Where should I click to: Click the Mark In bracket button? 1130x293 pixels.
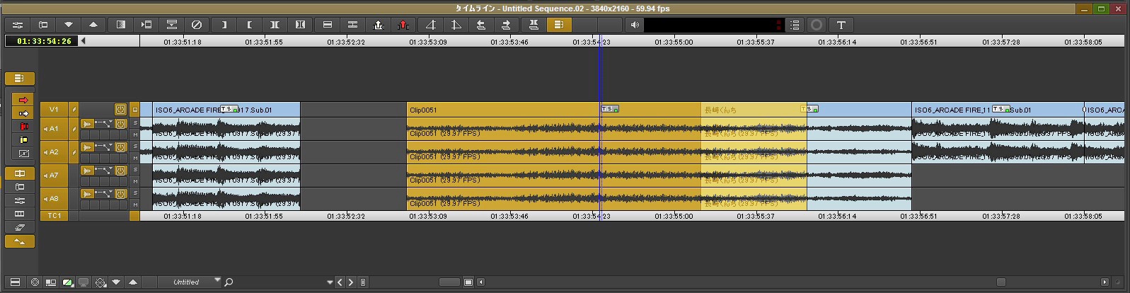(224, 25)
